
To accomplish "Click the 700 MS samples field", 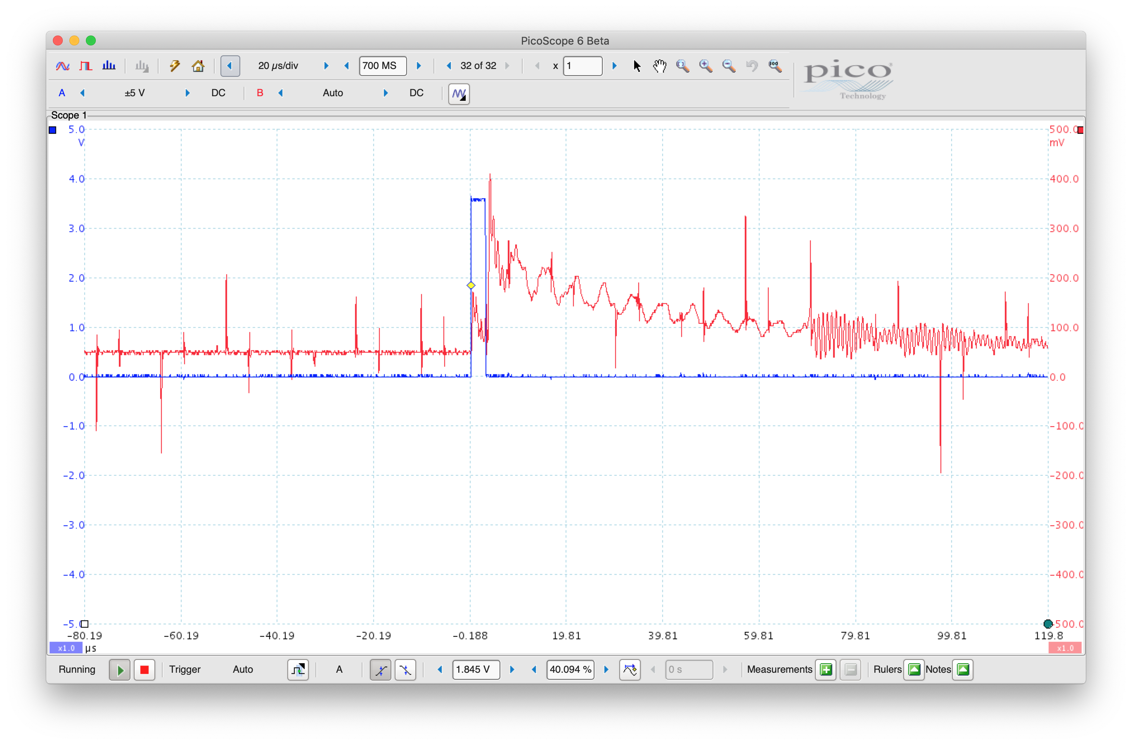I will pyautogui.click(x=383, y=66).
